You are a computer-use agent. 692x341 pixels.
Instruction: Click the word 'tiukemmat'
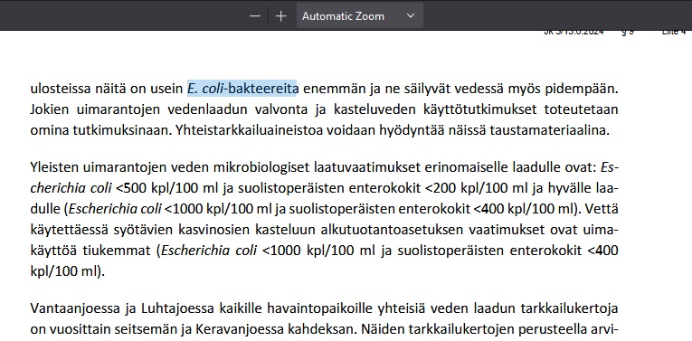117,251
